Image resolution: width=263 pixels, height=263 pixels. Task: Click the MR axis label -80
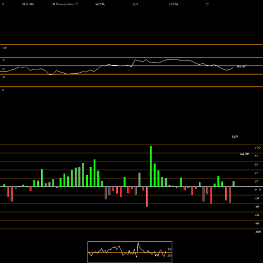(x=257, y=224)
